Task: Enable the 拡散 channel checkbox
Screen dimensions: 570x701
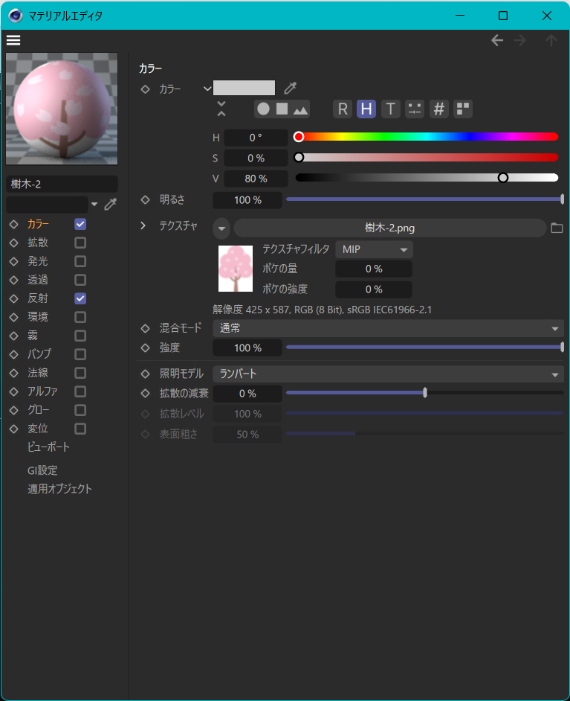Action: point(80,243)
